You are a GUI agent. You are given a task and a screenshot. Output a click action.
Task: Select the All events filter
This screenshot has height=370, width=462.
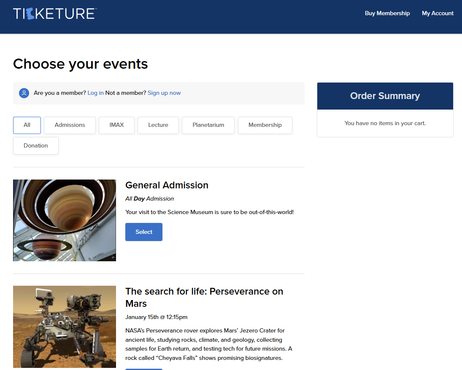(x=27, y=125)
